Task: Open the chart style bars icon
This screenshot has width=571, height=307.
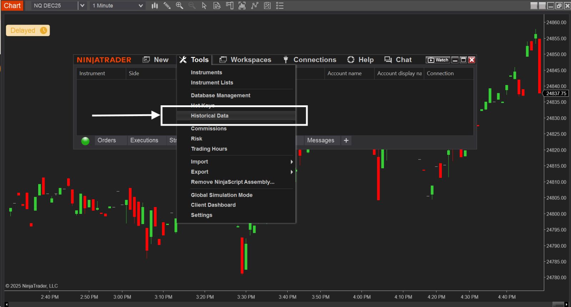Action: pyautogui.click(x=155, y=6)
